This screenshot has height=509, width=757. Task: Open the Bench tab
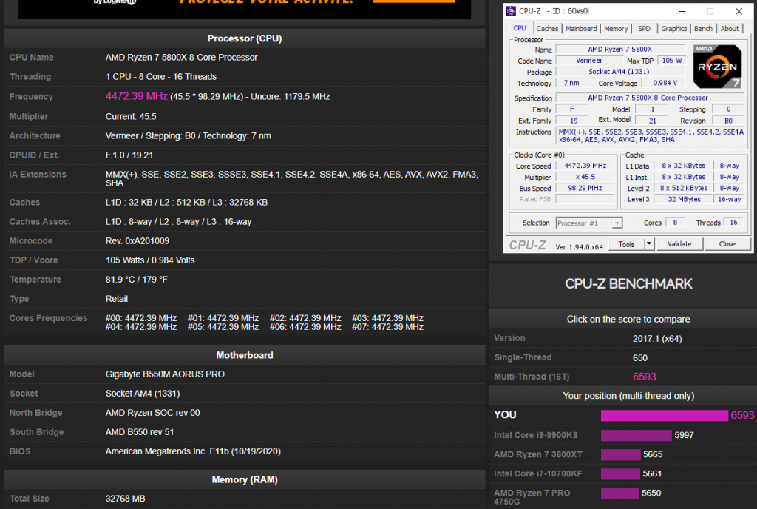703,29
